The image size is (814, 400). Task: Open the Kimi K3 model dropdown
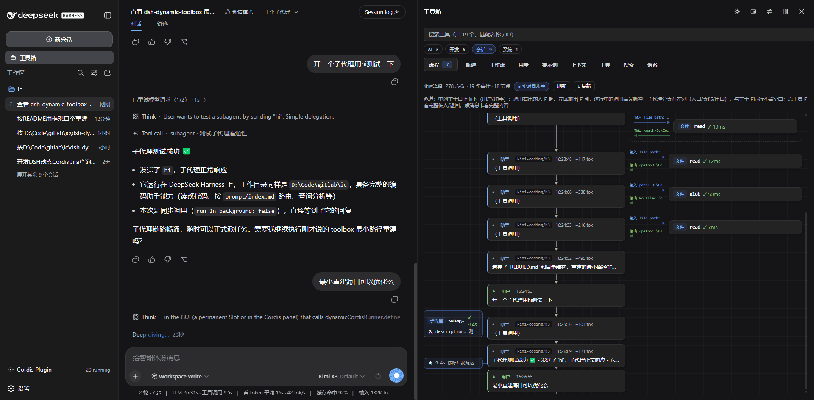tap(342, 376)
